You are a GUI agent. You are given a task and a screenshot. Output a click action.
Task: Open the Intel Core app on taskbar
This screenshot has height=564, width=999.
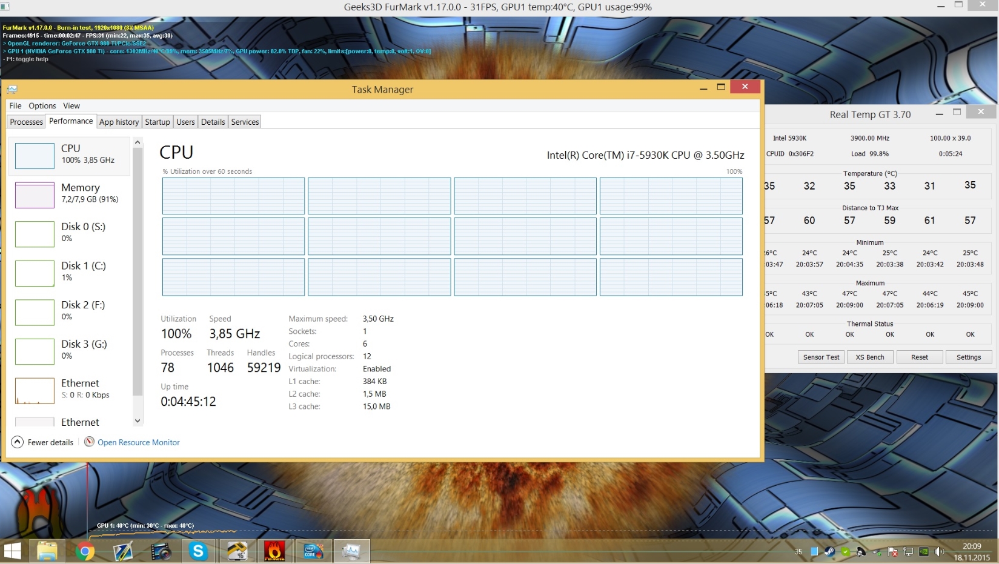coord(313,551)
